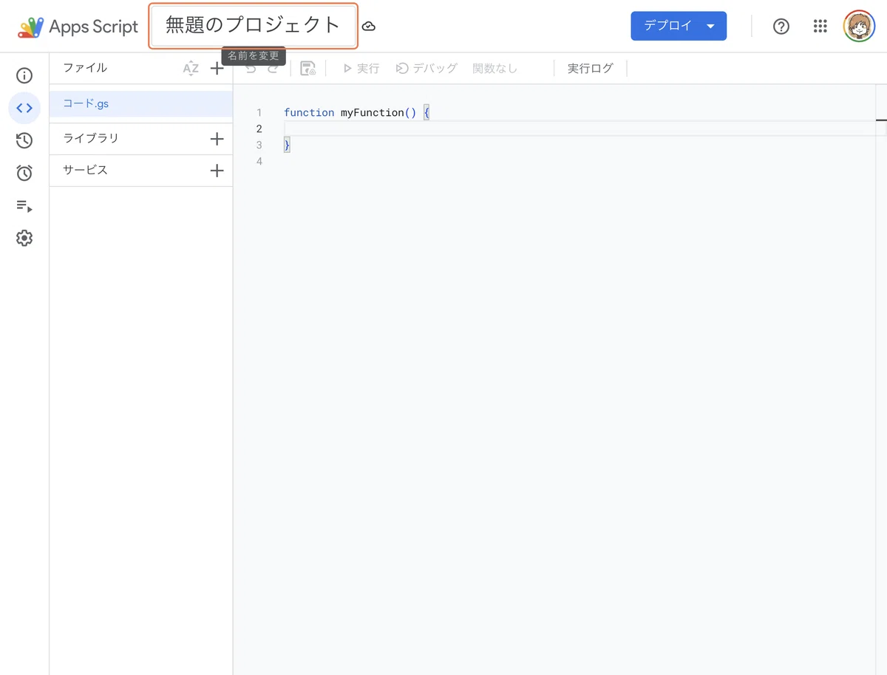Click the Apps Script logo
Screen dimensions: 887x675
(x=78, y=27)
